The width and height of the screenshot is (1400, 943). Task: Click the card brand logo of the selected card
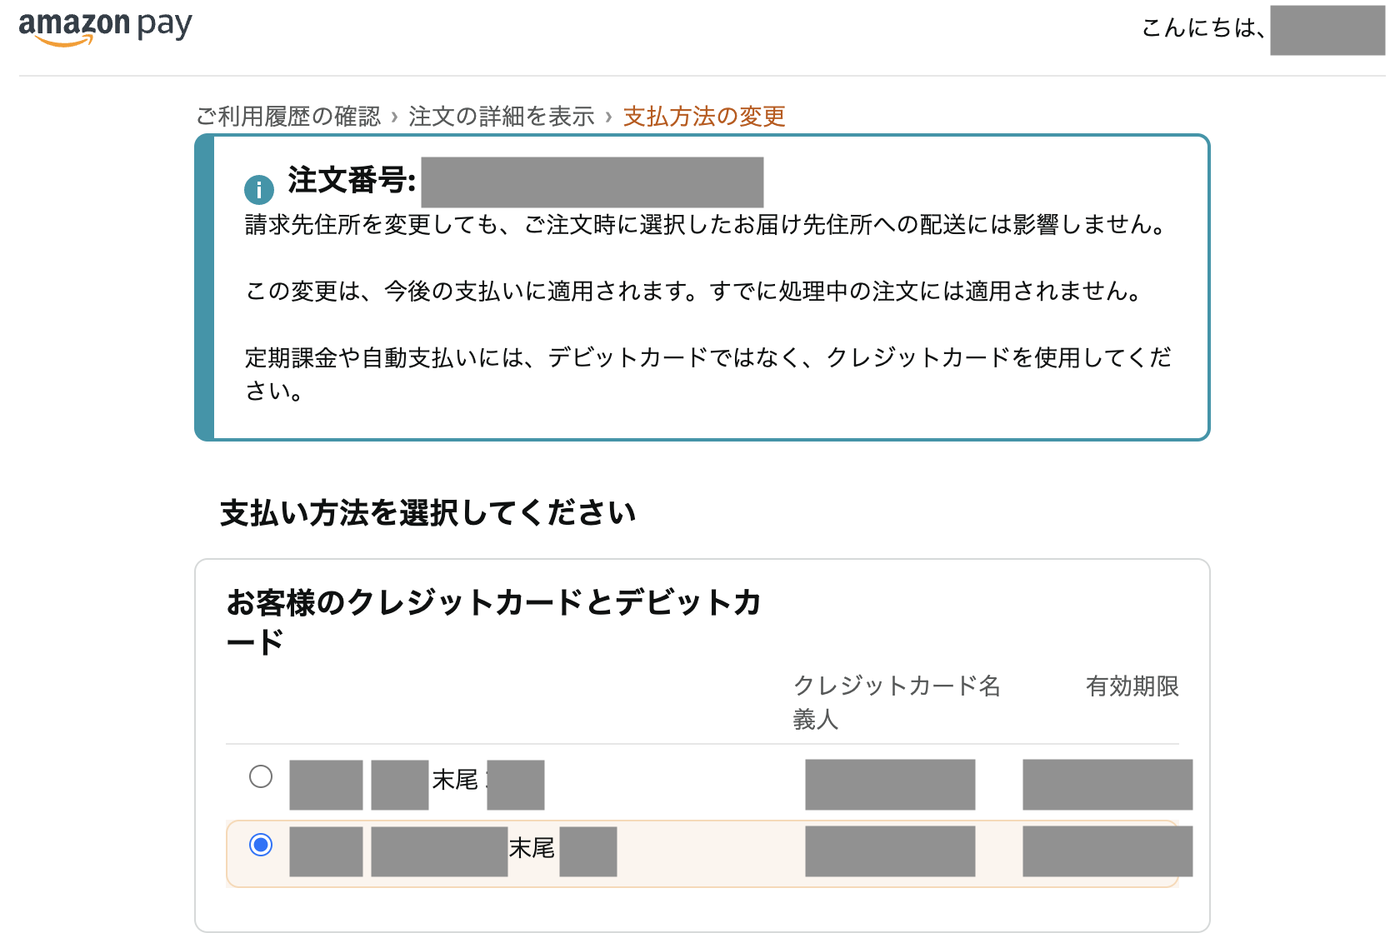pos(326,851)
